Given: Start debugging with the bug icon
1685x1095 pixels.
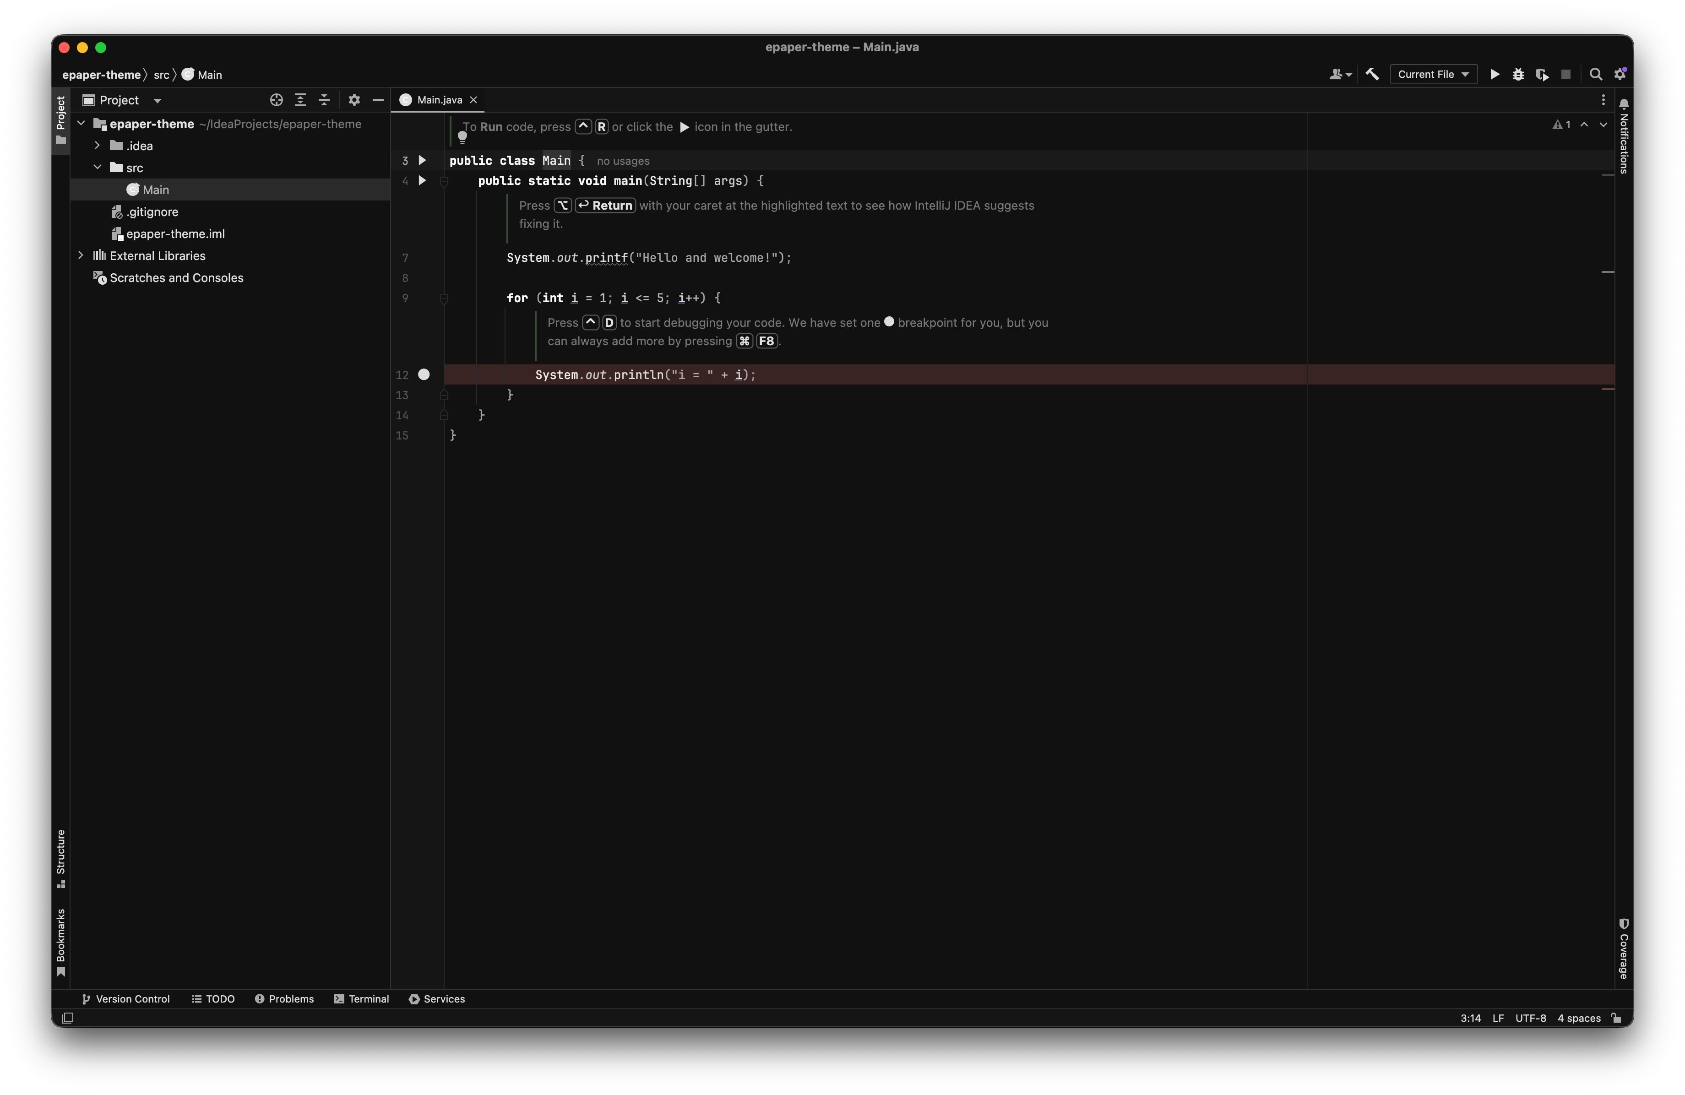Looking at the screenshot, I should [x=1519, y=74].
